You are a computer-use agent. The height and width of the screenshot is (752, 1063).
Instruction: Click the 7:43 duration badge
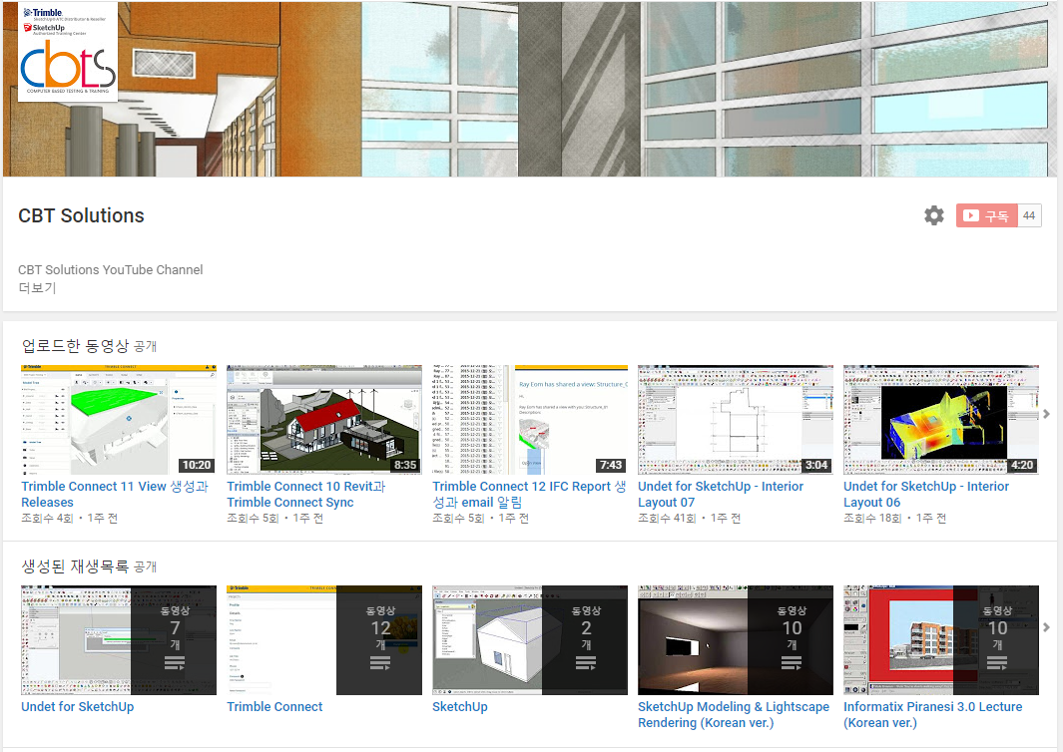[611, 465]
